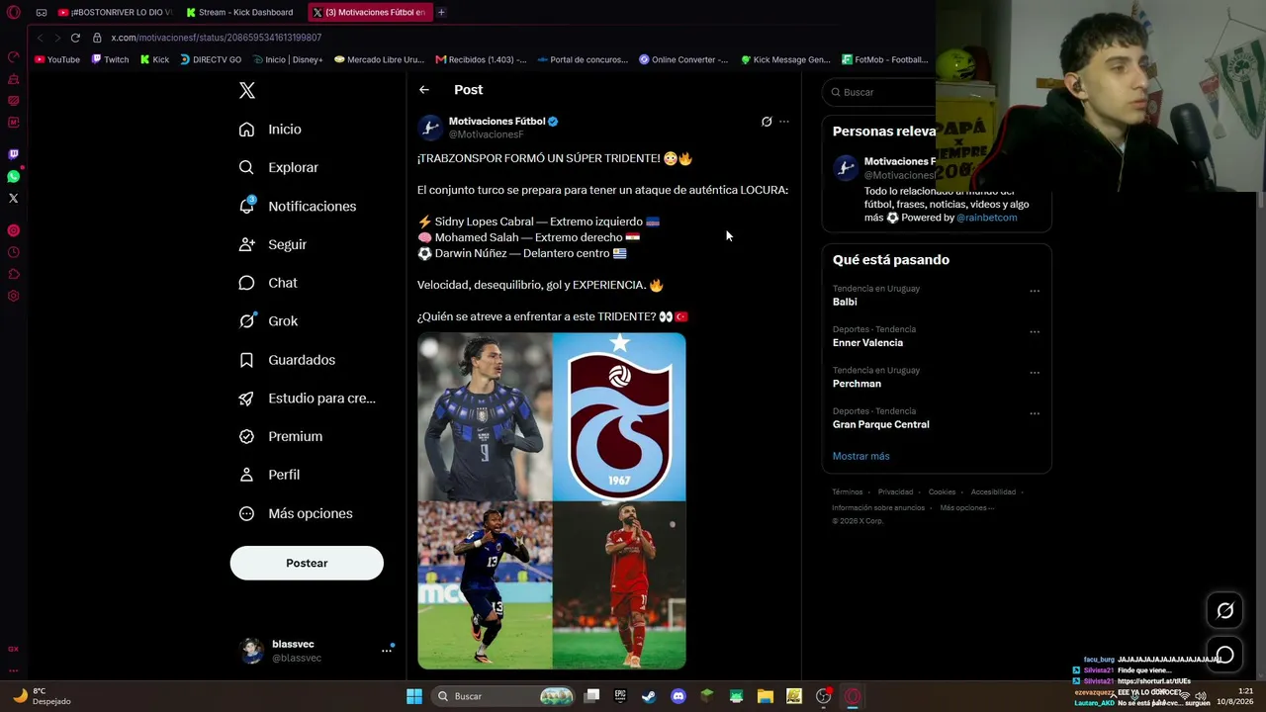Viewport: 1266px width, 712px height.
Task: Open account menu dots beside blassvec
Action: point(387,651)
